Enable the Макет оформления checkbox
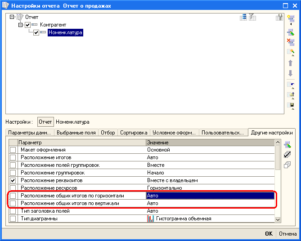The image size is (301, 241). [13, 150]
